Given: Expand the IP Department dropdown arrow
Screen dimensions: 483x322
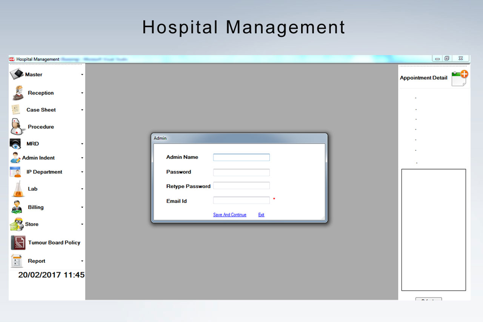Looking at the screenshot, I should pyautogui.click(x=82, y=172).
